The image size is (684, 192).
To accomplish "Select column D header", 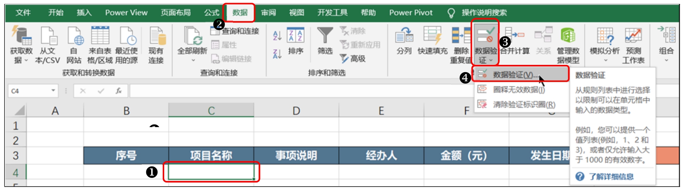I will pyautogui.click(x=296, y=111).
